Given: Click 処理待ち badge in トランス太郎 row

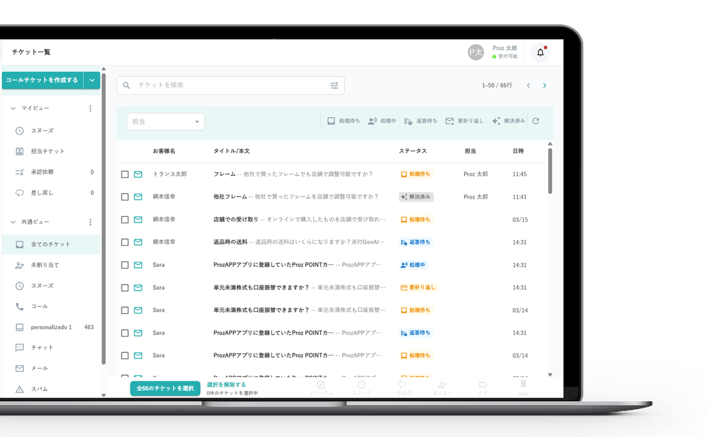Looking at the screenshot, I should 416,174.
